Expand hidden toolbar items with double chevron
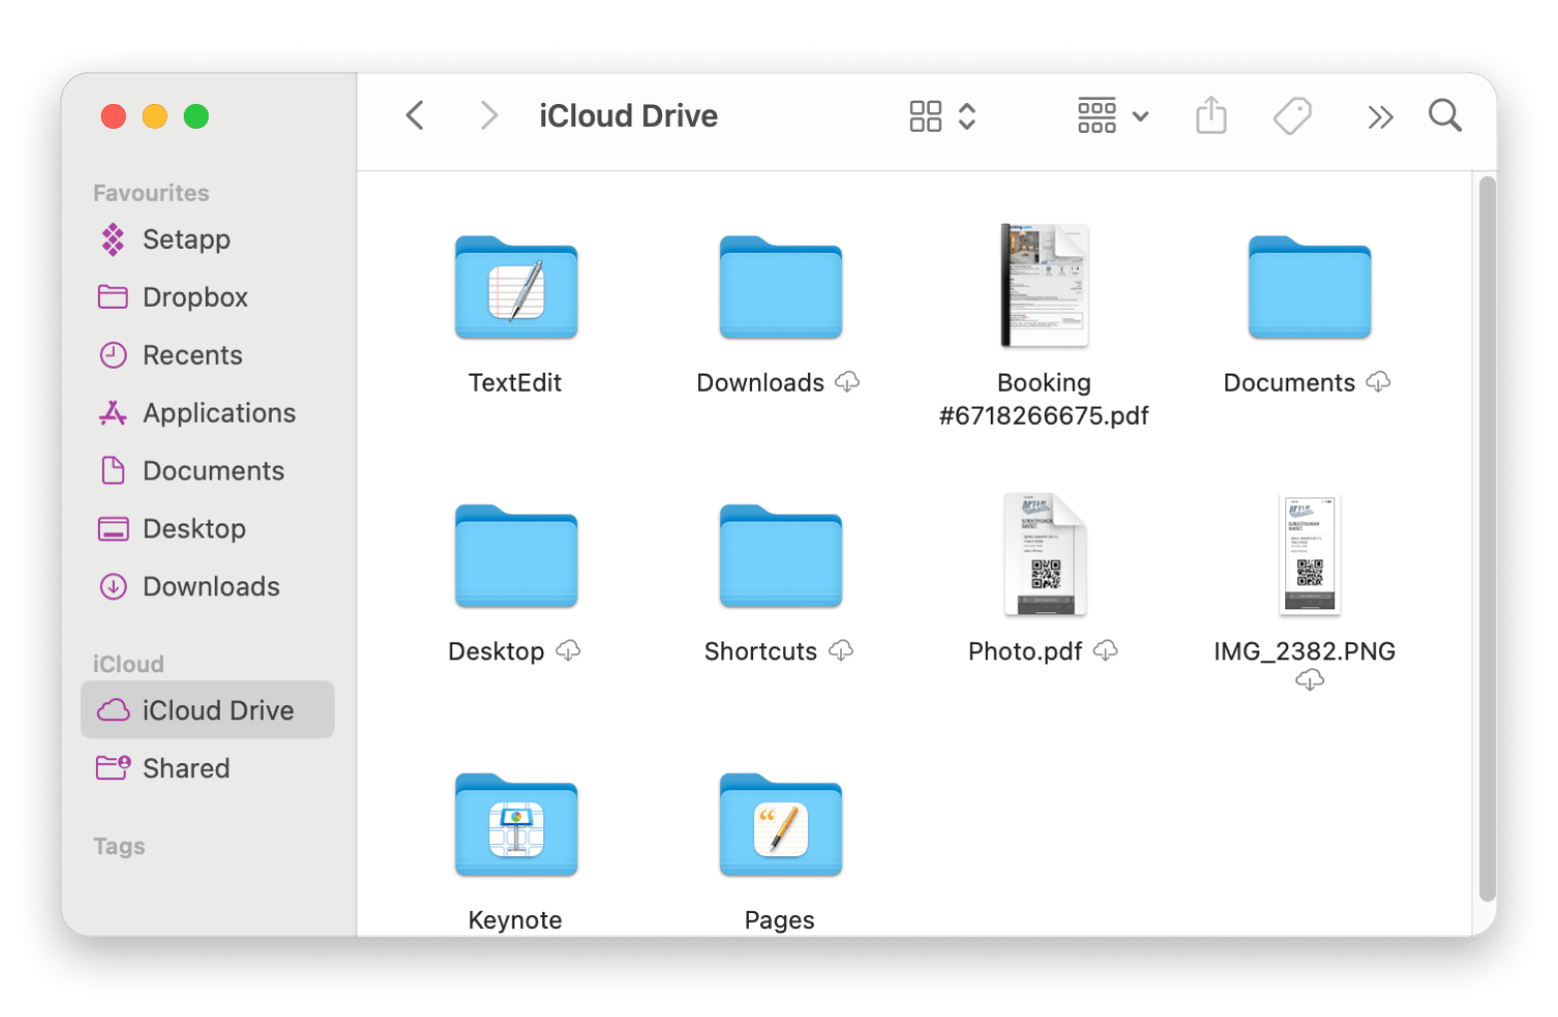The height and width of the screenshot is (1017, 1558). point(1379,117)
